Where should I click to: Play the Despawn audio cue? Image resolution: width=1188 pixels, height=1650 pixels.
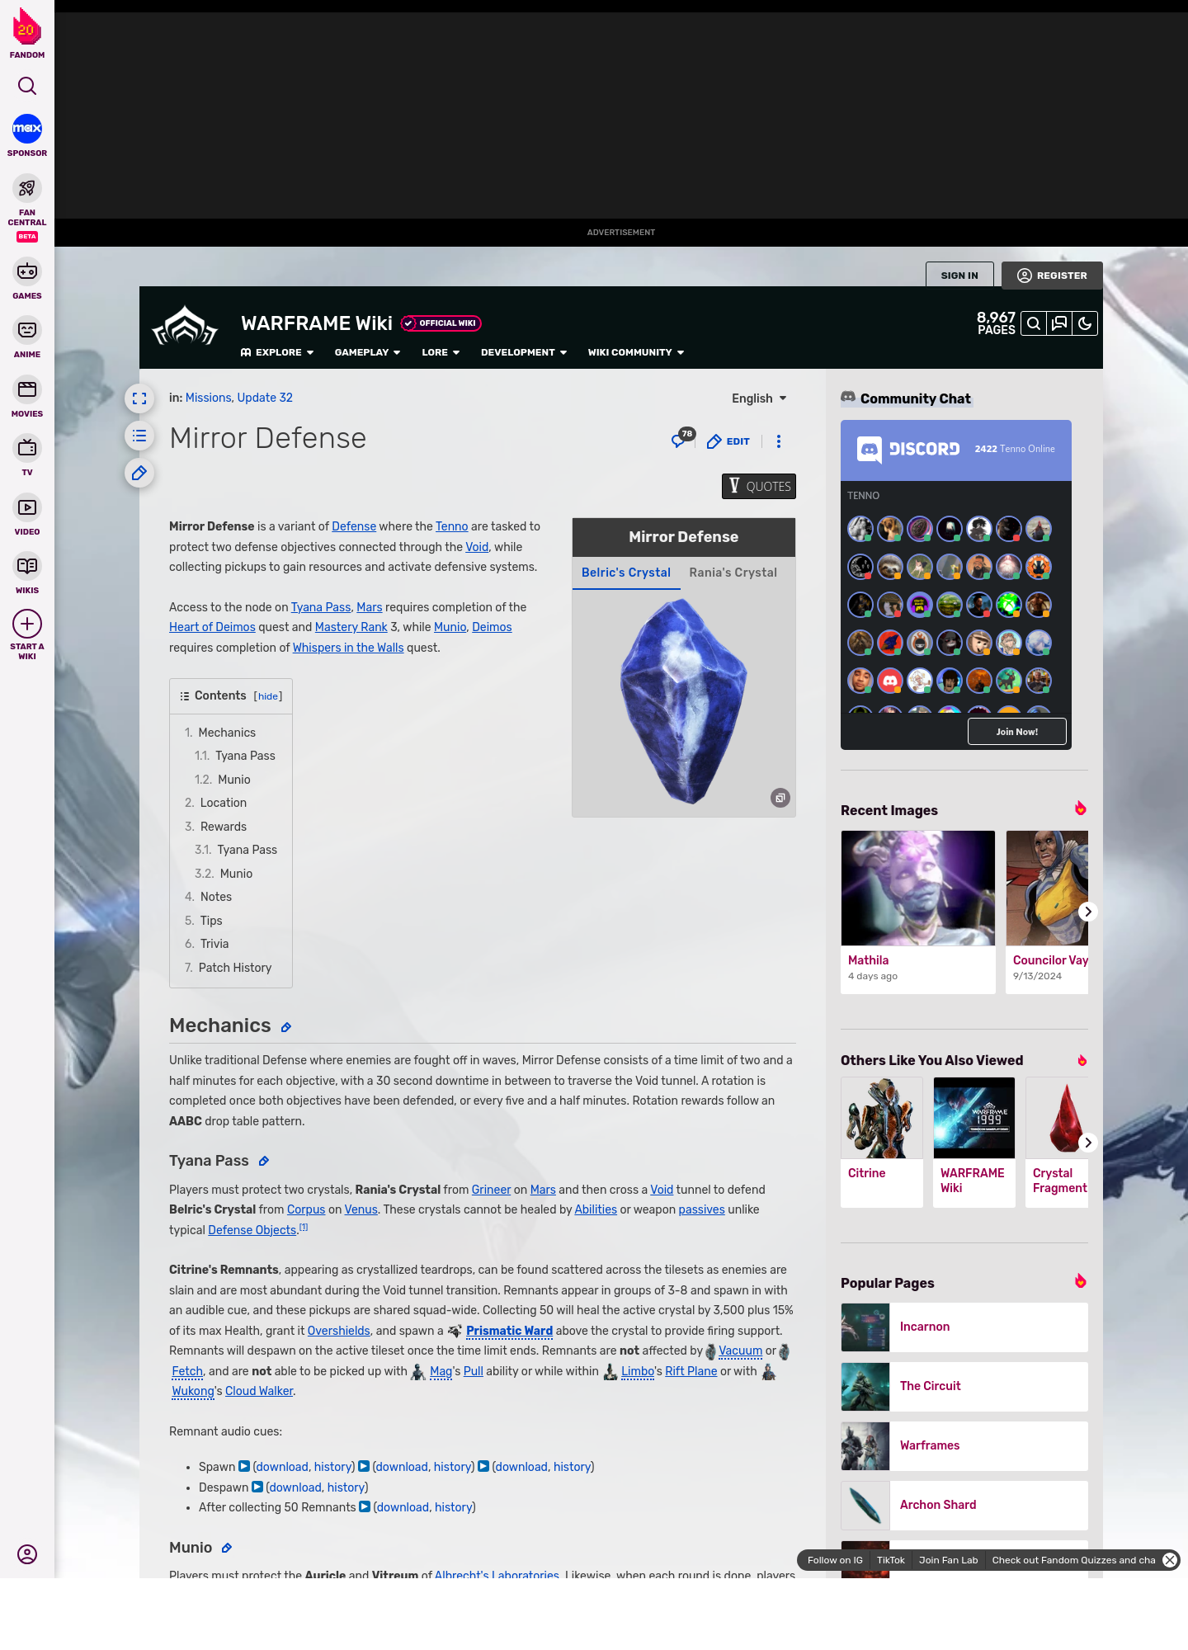point(257,1487)
